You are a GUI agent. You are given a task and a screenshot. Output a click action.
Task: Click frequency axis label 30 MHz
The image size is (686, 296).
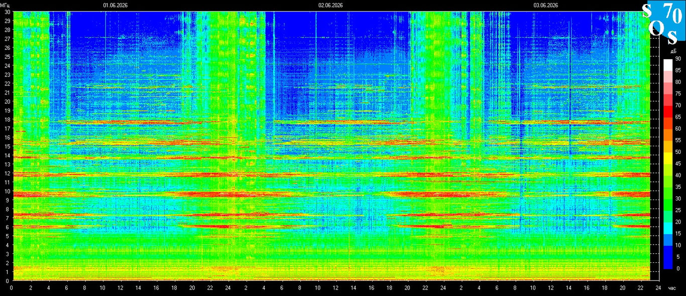[x=8, y=12]
